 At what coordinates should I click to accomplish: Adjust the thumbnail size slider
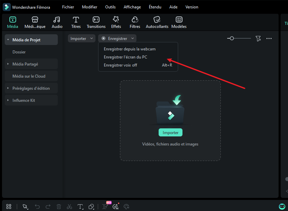(232, 39)
